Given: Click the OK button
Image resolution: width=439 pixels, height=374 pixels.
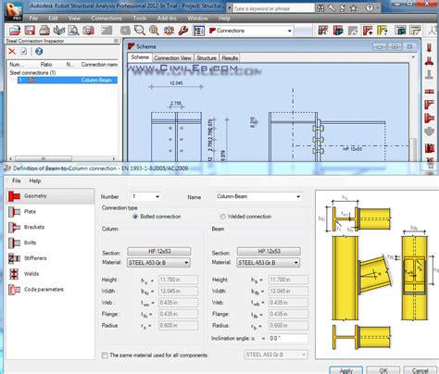Looking at the screenshot, I should pos(383,370).
